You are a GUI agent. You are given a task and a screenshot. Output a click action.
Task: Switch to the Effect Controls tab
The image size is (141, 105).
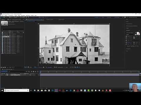pos(16,20)
